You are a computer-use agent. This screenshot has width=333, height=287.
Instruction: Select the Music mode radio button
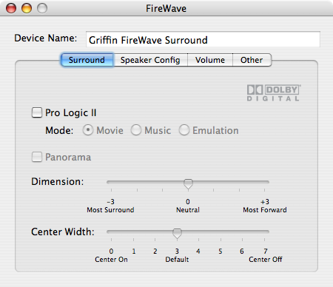[136, 130]
